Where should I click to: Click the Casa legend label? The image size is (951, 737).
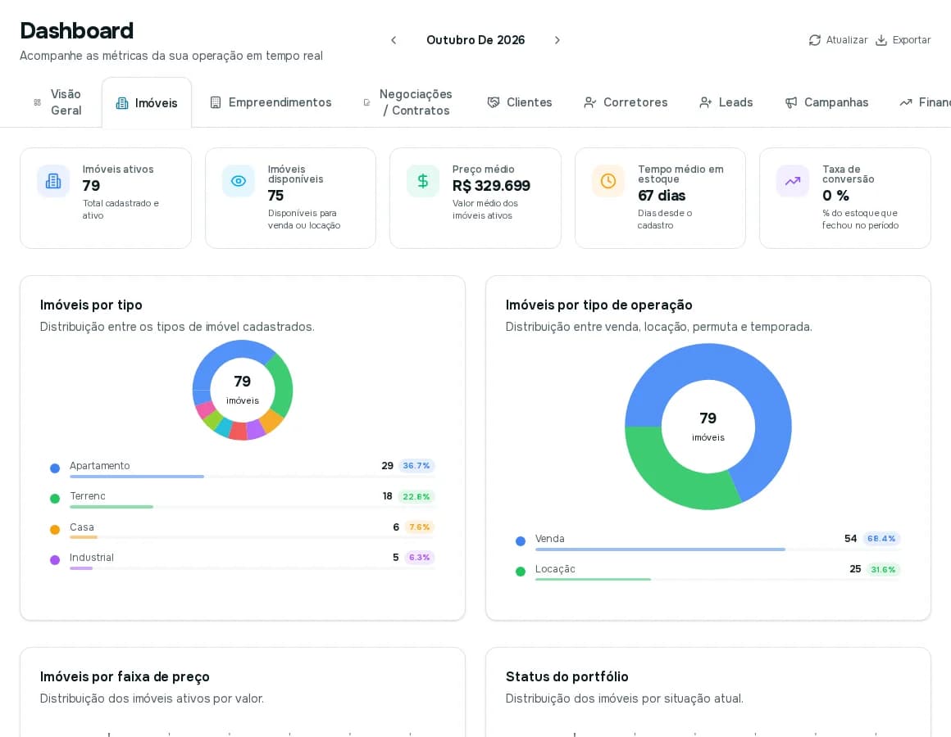point(81,527)
